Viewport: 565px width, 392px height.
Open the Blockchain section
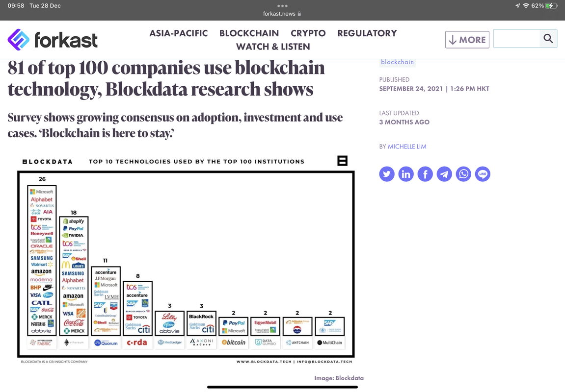(249, 33)
